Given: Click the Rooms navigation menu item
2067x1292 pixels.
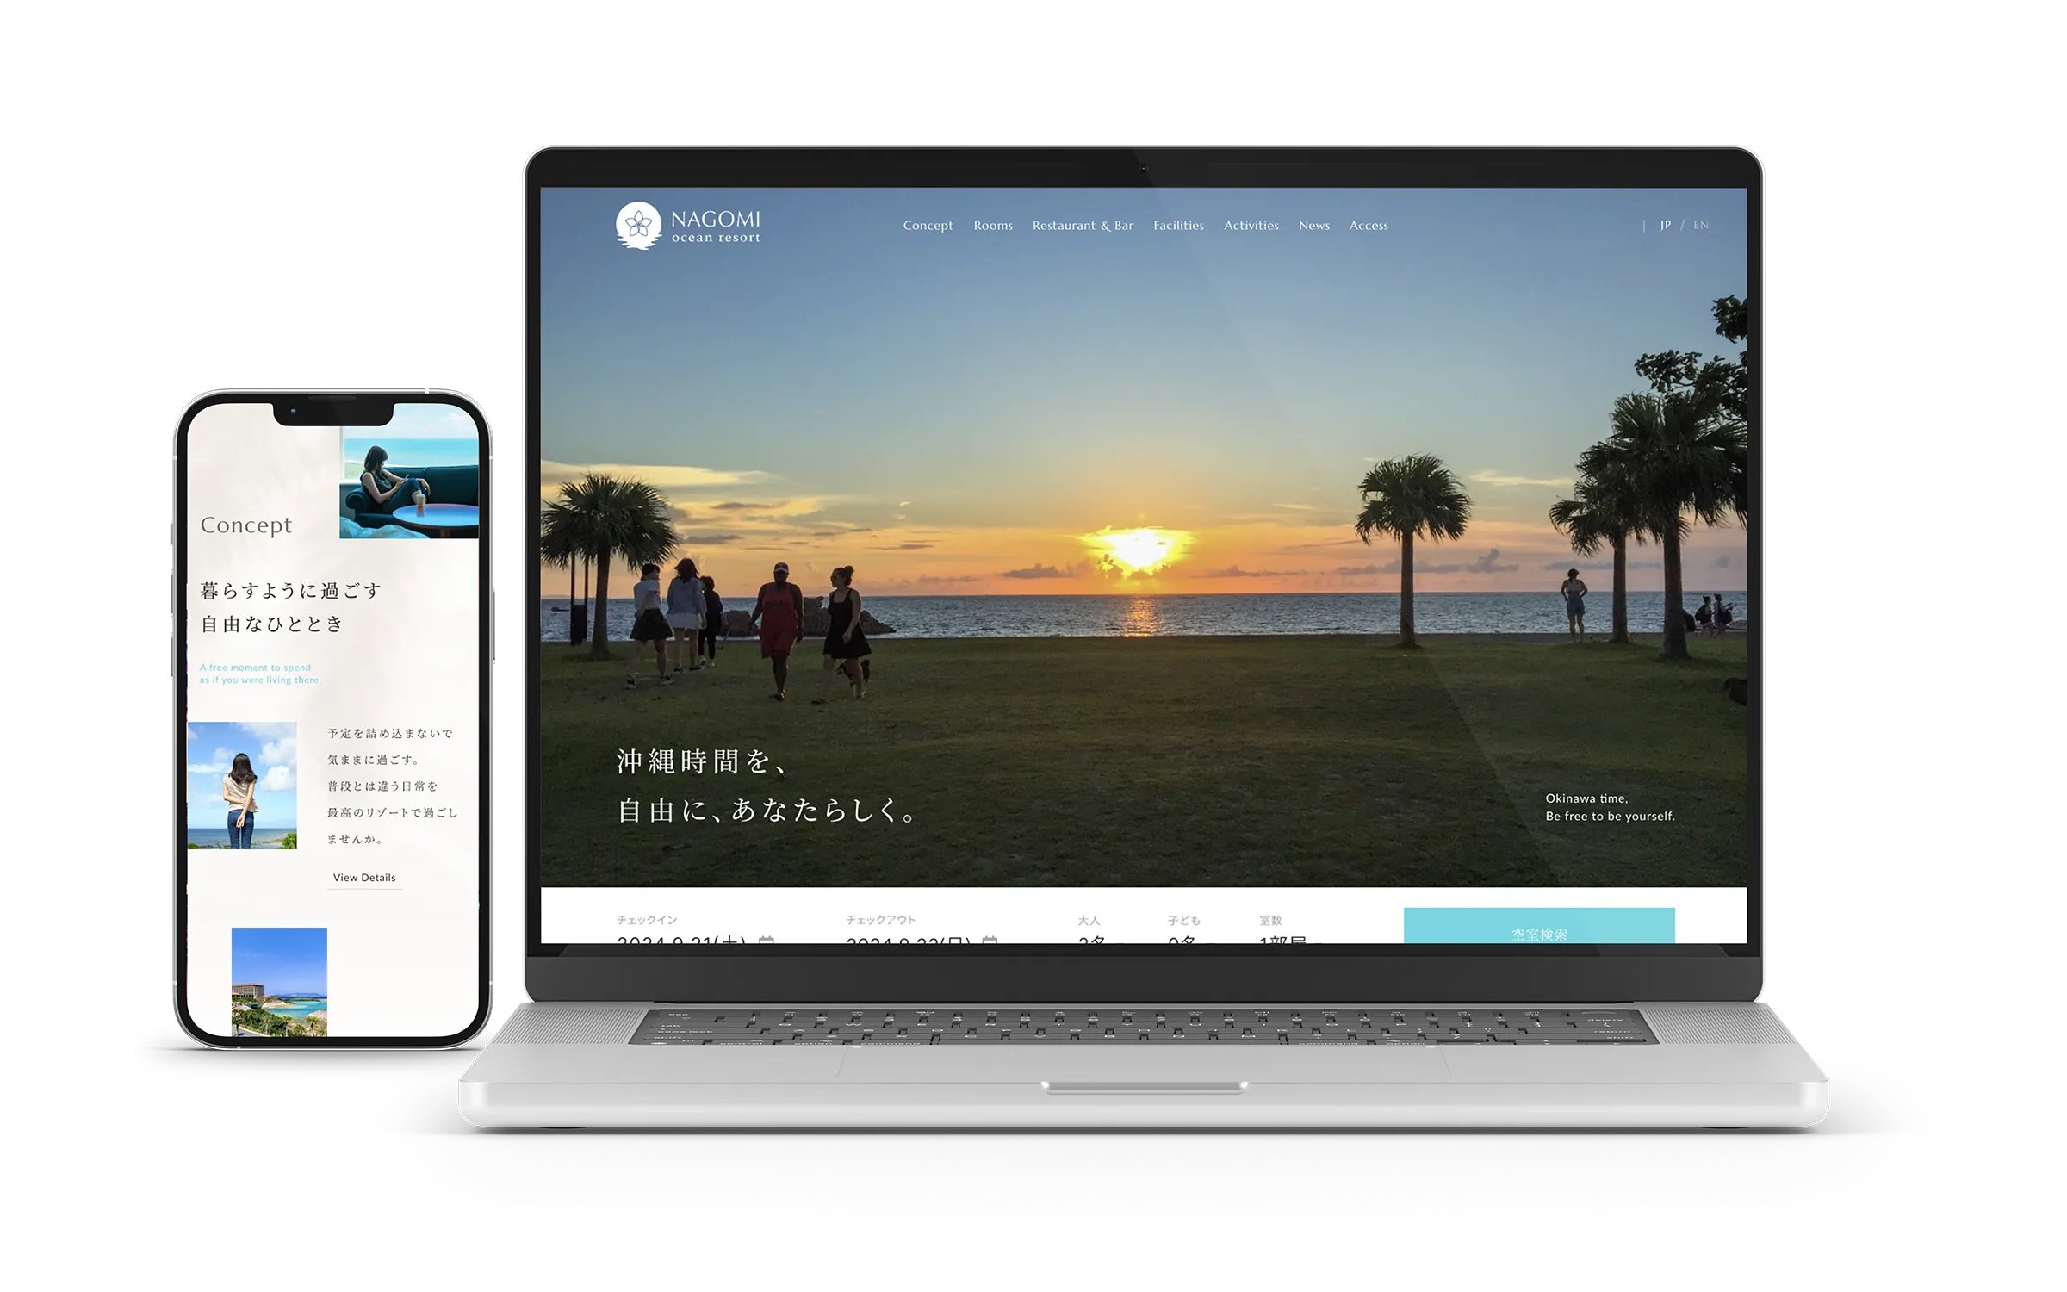Looking at the screenshot, I should click(992, 227).
